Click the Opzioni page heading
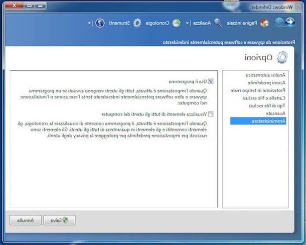This screenshot has width=306, height=245. pos(258,57)
